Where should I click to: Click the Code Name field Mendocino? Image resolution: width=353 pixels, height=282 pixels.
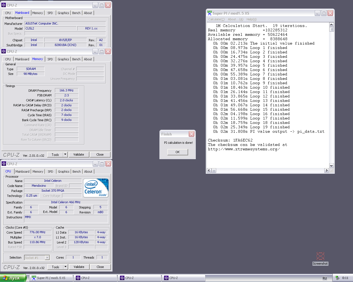coord(39,186)
